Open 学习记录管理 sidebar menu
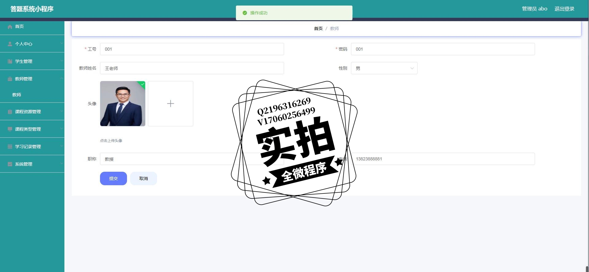 pyautogui.click(x=32, y=147)
